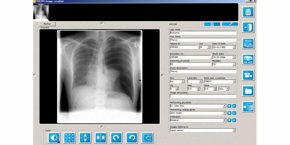Click the exit door icon
The image size is (290, 145).
point(248,27)
